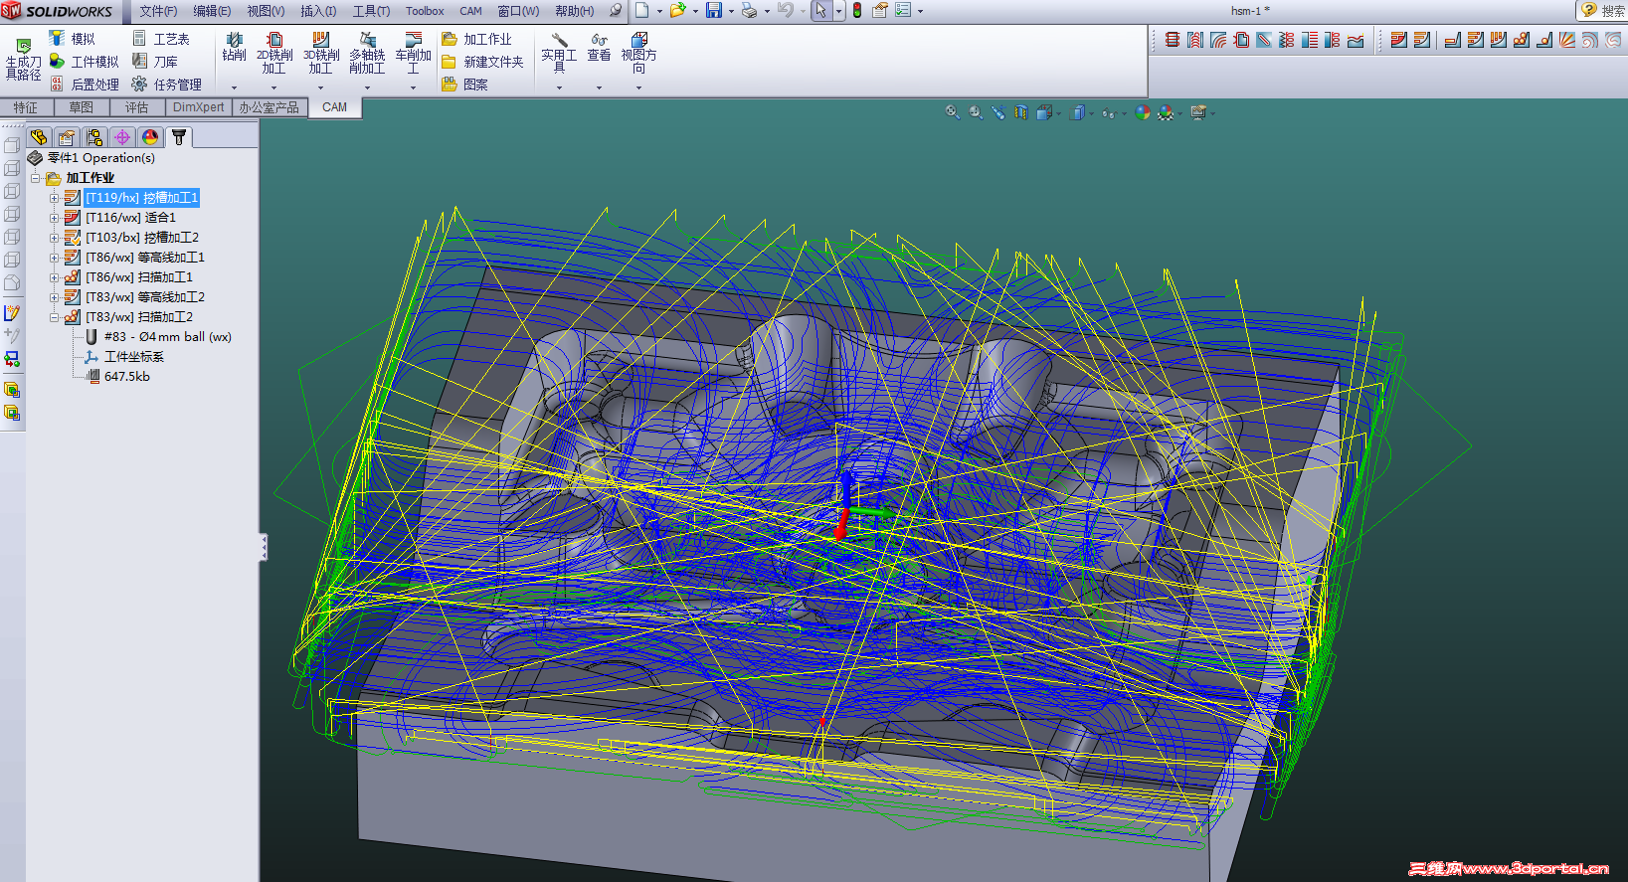Click the zoom to fit magnifier icon
The width and height of the screenshot is (1628, 882).
(952, 112)
